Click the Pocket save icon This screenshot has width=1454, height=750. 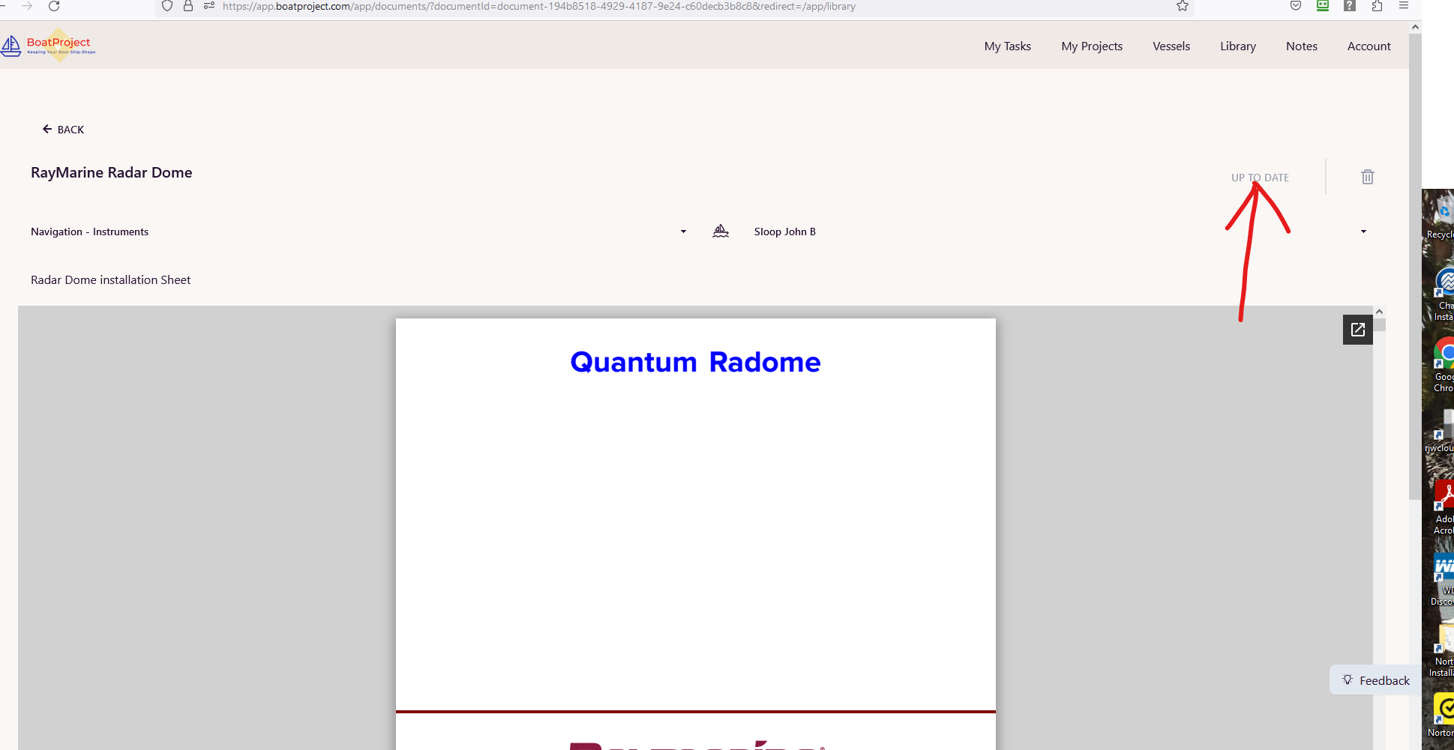(1296, 6)
